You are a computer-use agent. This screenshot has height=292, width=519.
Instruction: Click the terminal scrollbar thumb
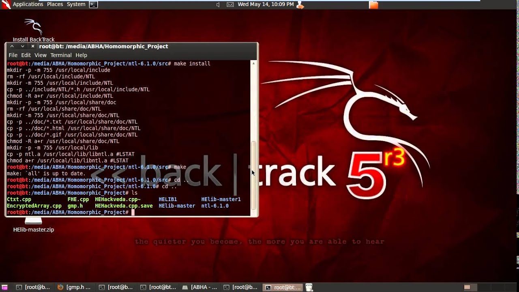tap(254, 175)
